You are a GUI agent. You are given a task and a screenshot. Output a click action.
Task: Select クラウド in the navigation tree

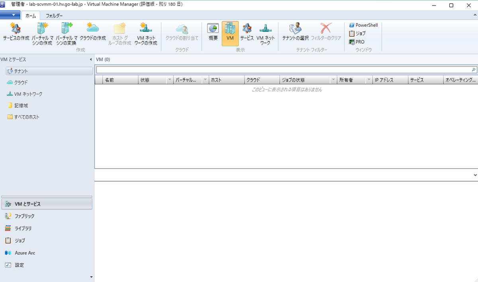17,82
